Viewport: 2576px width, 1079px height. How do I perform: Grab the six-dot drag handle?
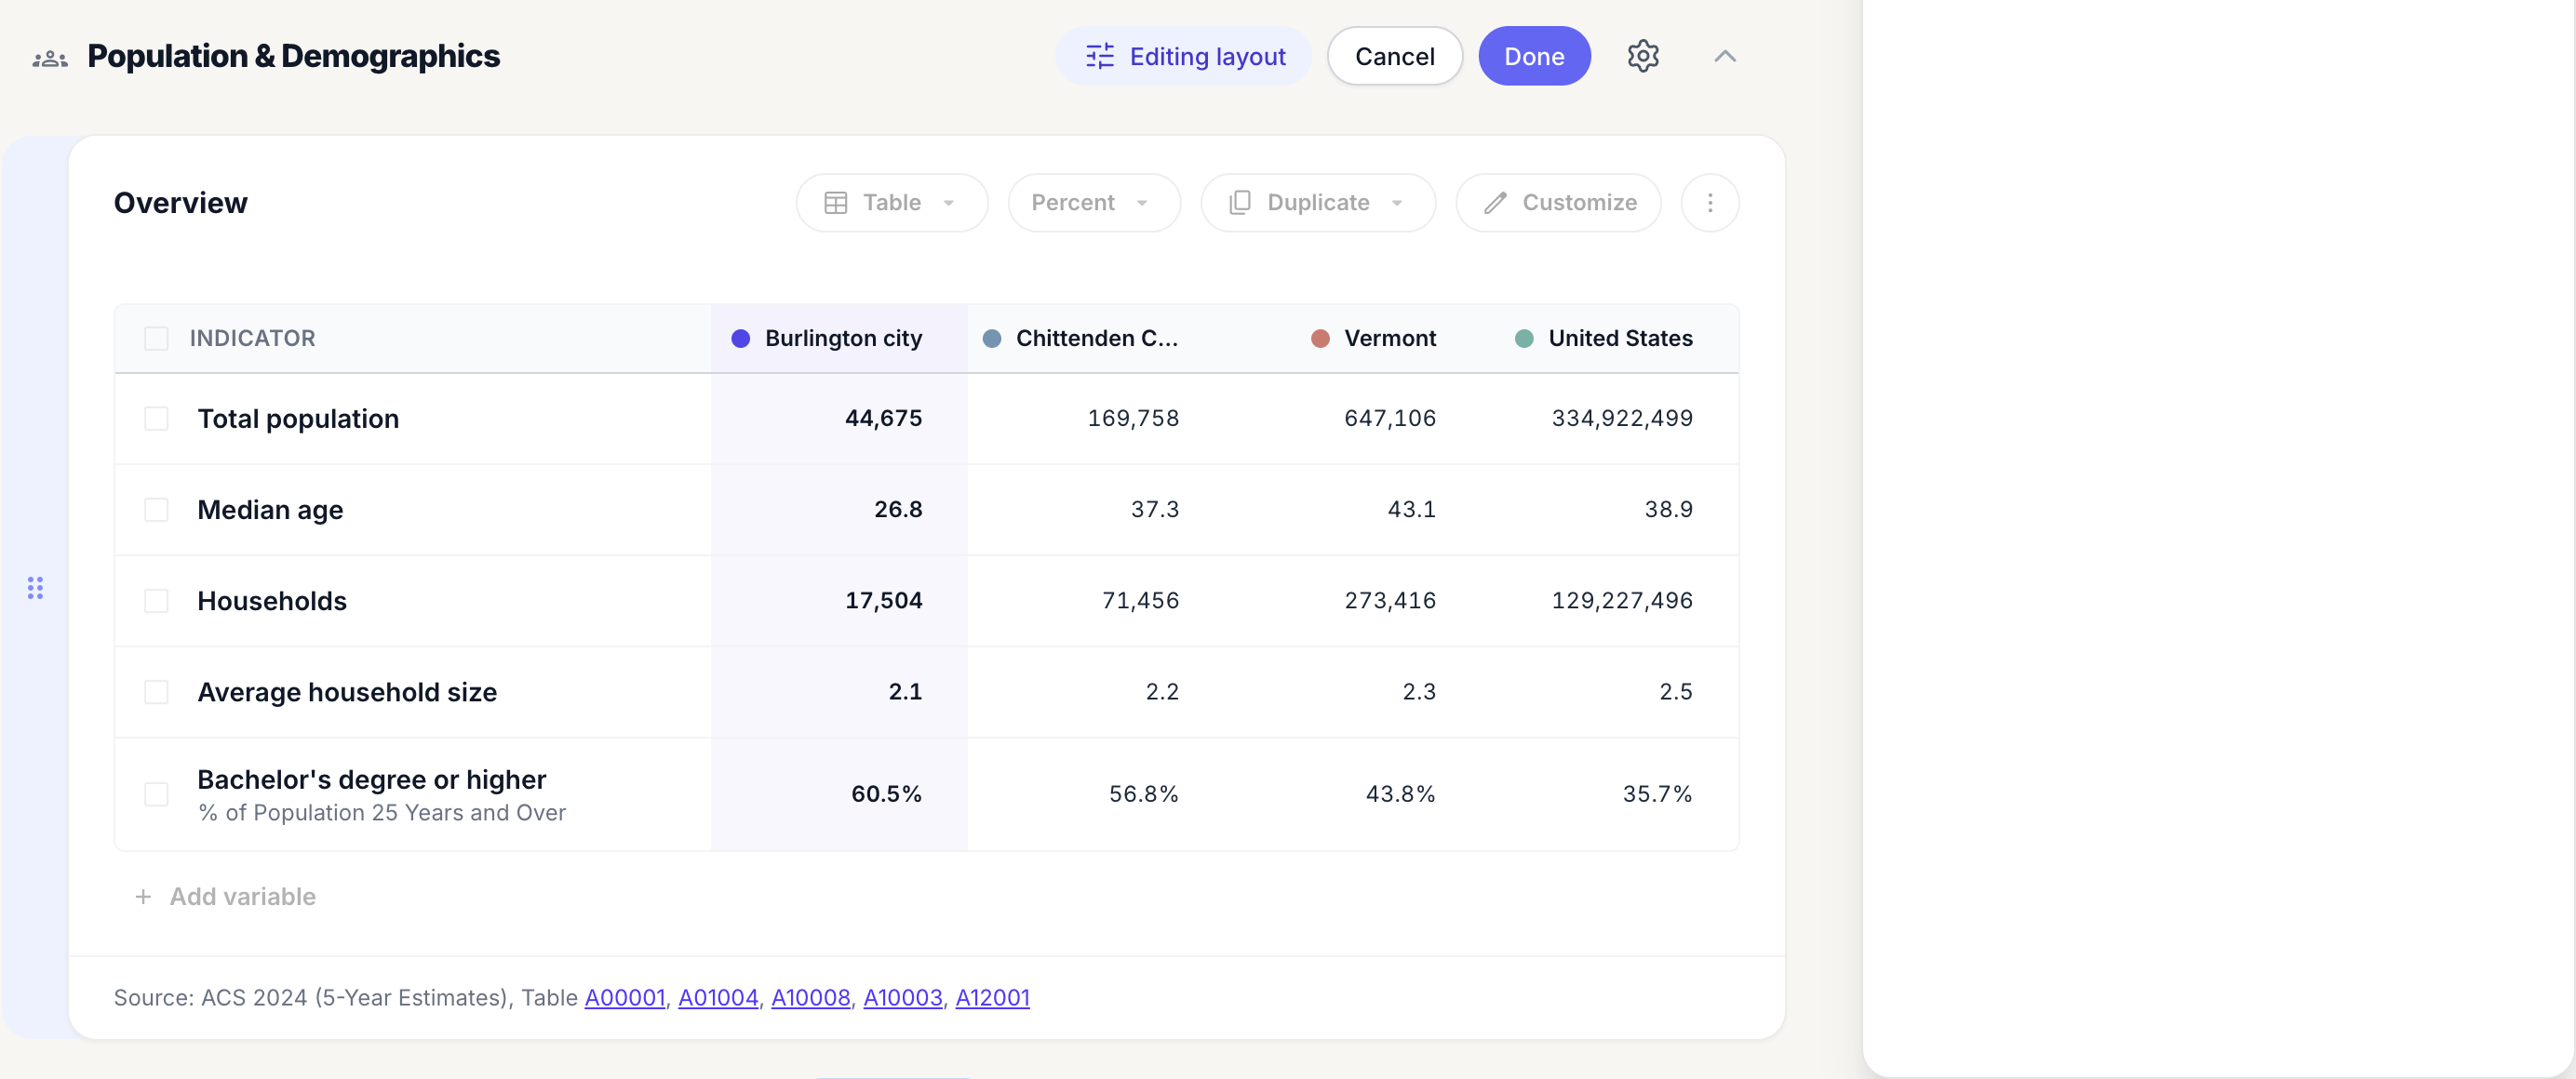[35, 588]
